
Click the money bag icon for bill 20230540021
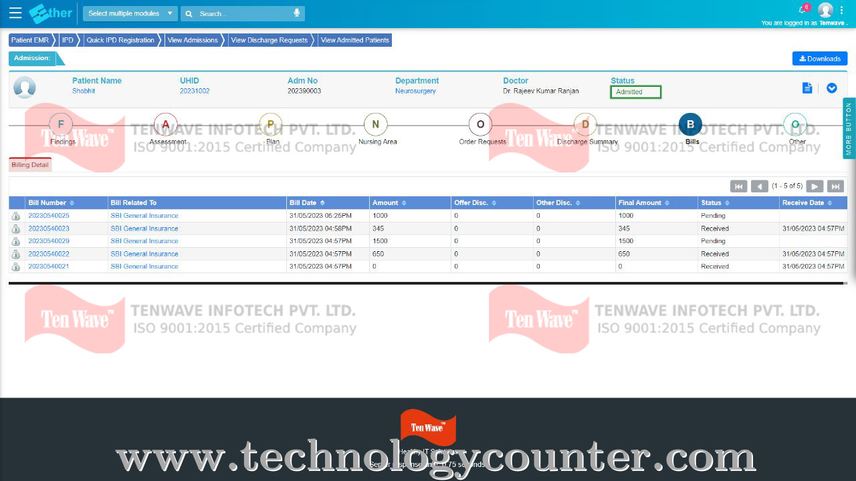pyautogui.click(x=16, y=267)
